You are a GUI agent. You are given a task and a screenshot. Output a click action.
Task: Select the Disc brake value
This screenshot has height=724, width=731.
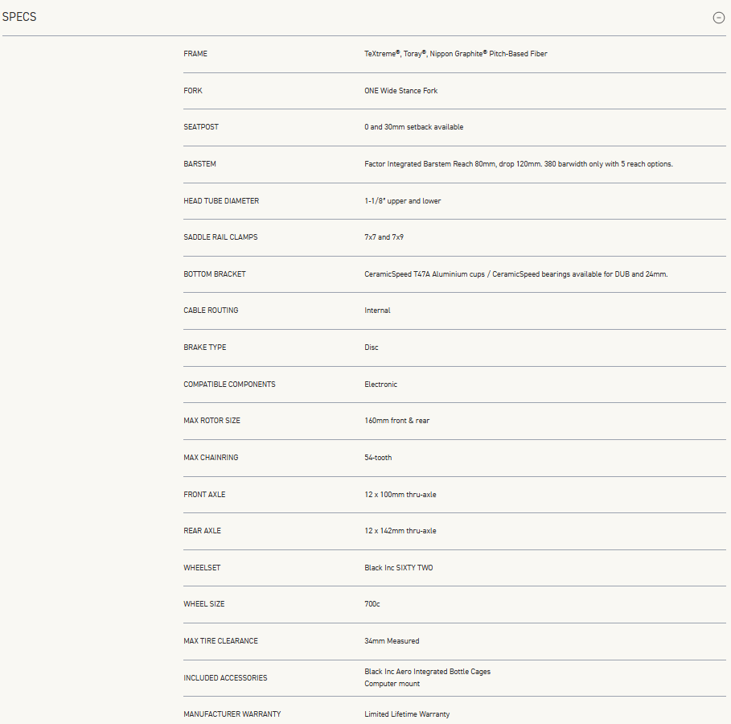coord(371,347)
